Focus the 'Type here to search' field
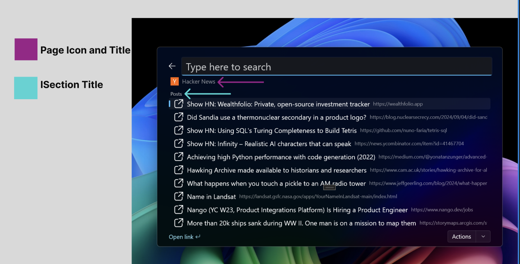 pos(336,67)
